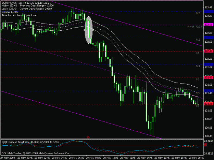
Task: Click the M1 level label
Action: click(198, 66)
